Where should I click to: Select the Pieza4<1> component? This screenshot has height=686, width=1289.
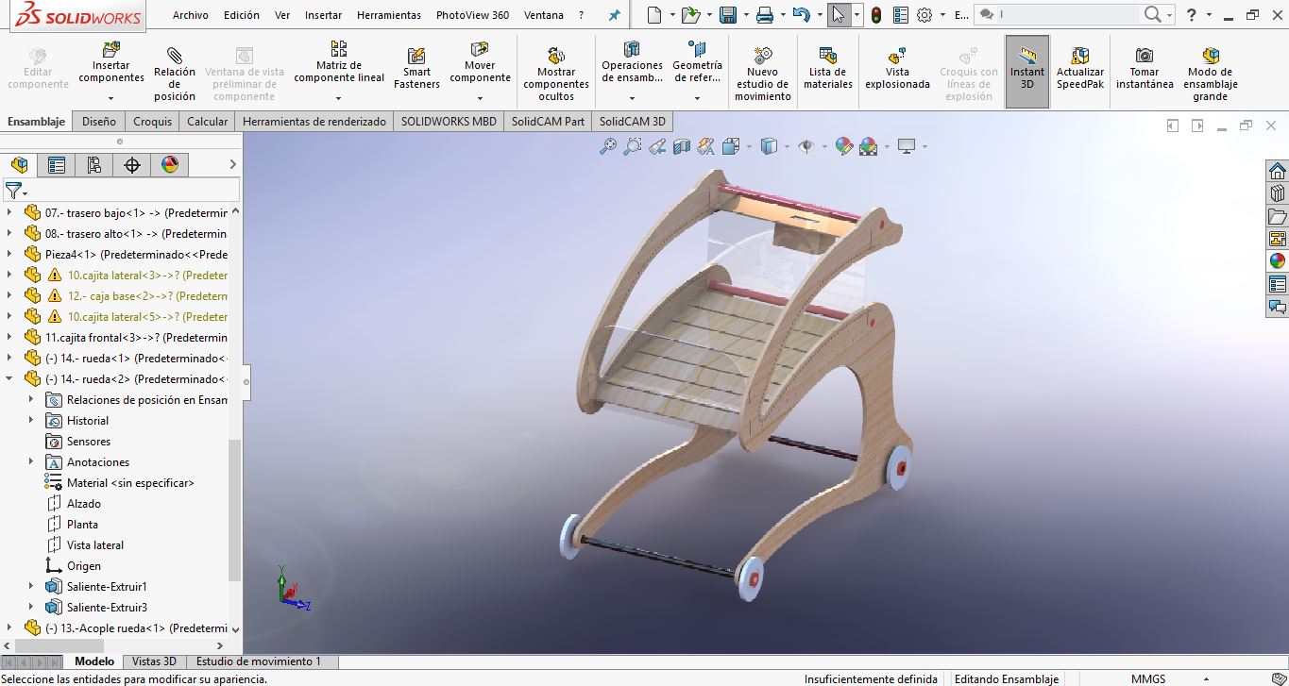pos(136,255)
